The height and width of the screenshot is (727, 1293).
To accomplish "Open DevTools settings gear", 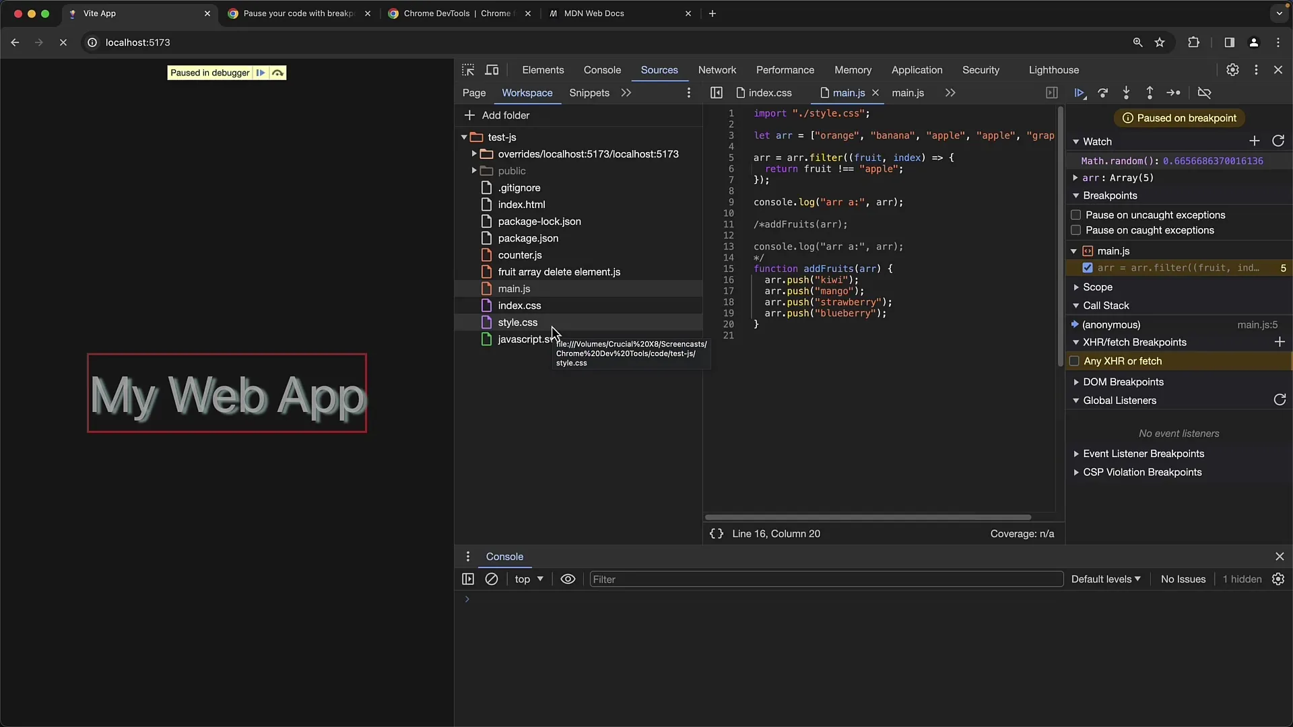I will 1232,70.
